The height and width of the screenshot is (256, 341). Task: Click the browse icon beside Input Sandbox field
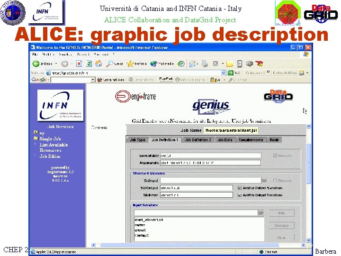[x=261, y=212]
